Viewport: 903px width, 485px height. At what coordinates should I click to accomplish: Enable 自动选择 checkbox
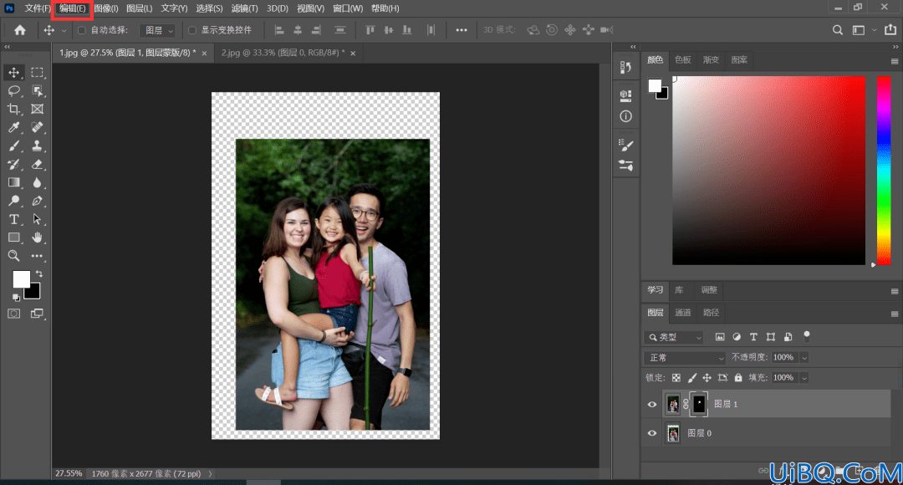pyautogui.click(x=82, y=30)
